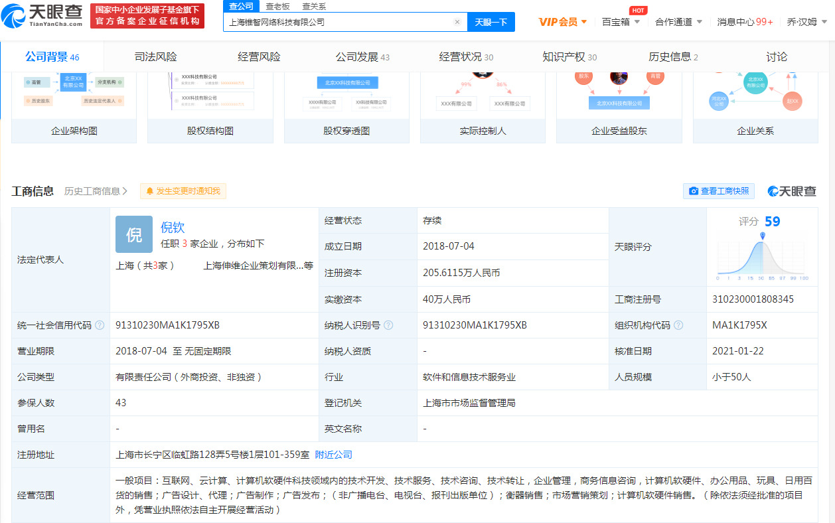
Task: Open the 知识产权 tab
Action: (x=569, y=57)
